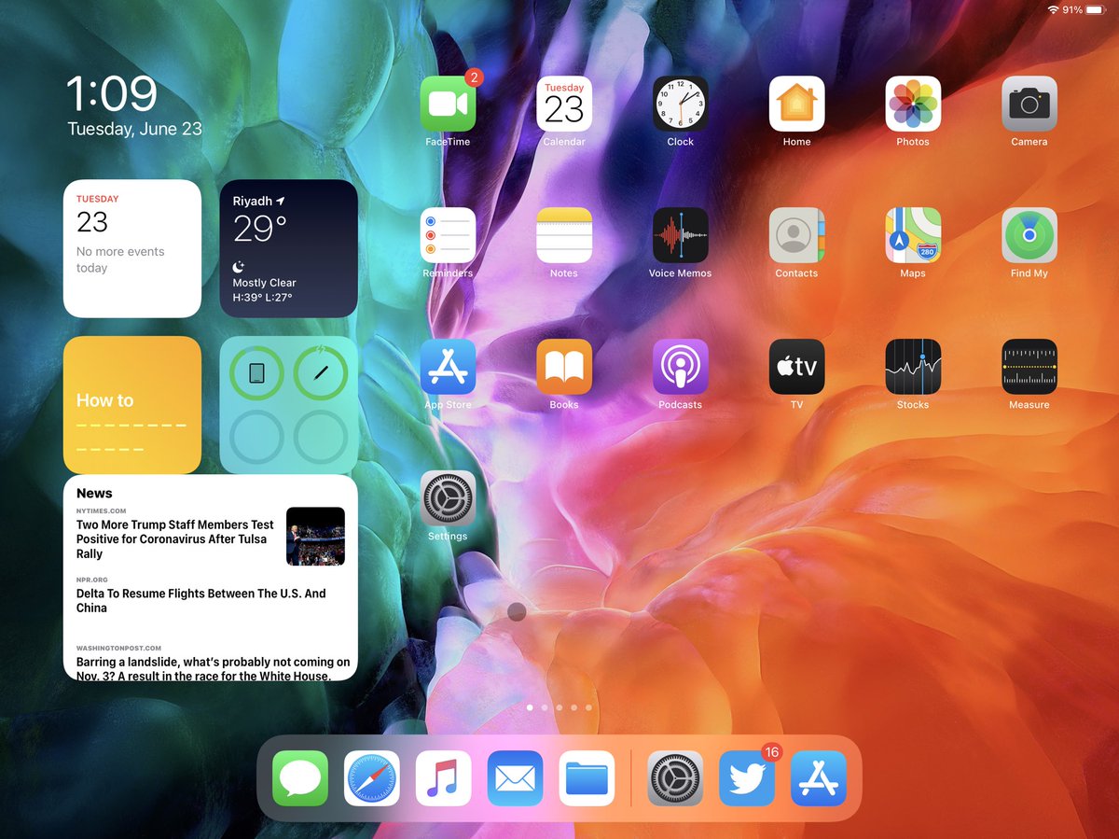Open the Washington Post landslide article
Viewport: 1119px width, 839px height.
pyautogui.click(x=214, y=668)
